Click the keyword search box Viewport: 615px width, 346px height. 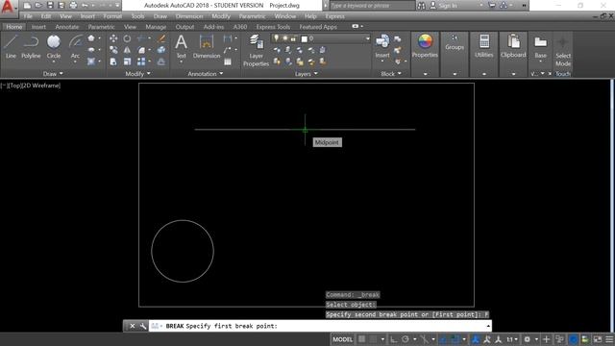(x=372, y=6)
